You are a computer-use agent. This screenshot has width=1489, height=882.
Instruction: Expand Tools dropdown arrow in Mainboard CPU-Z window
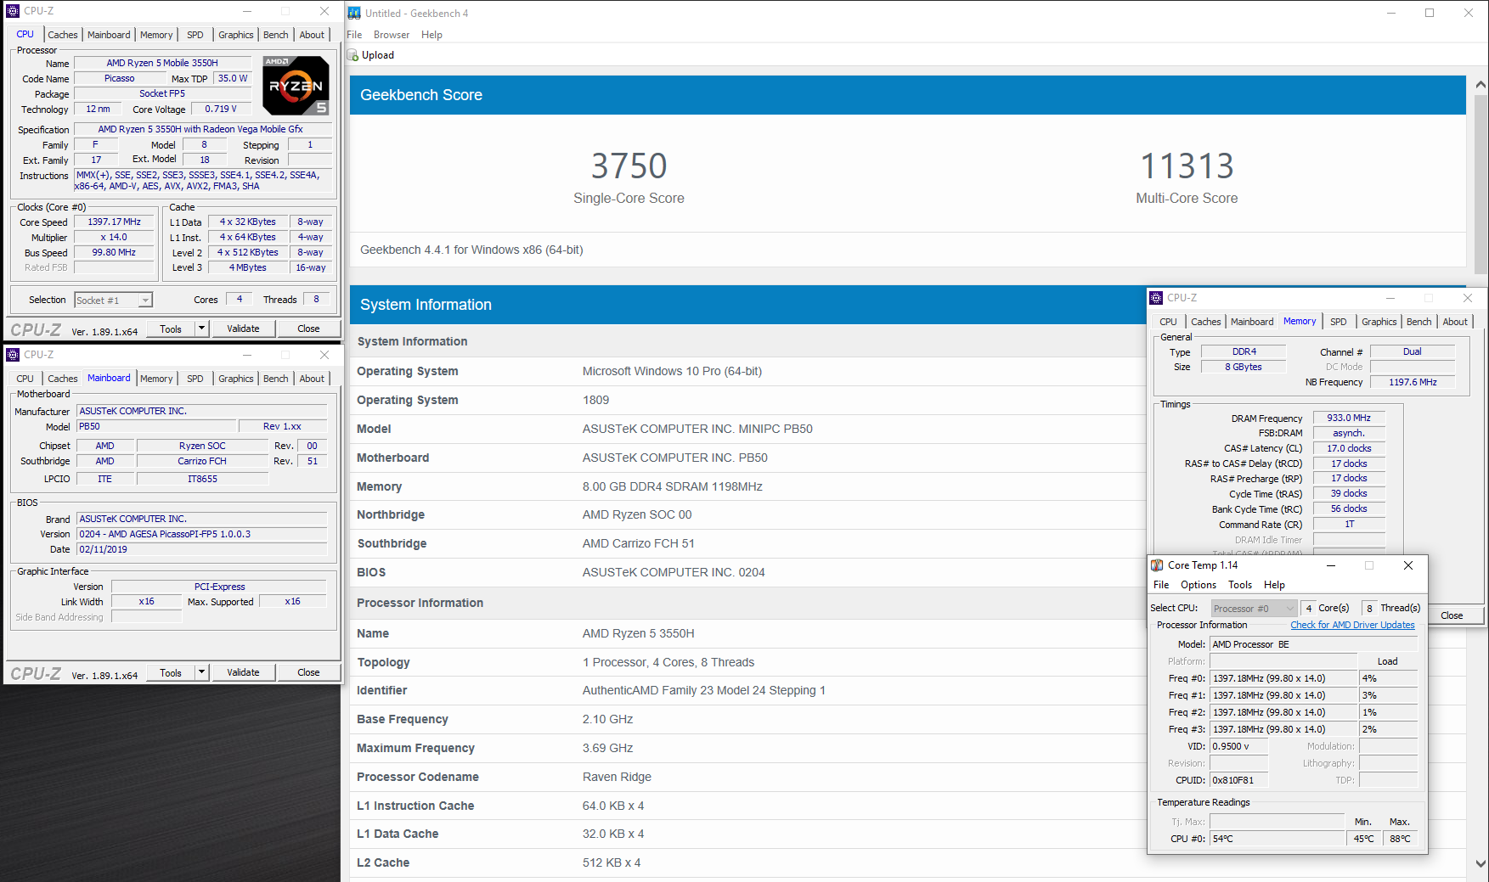(x=202, y=672)
